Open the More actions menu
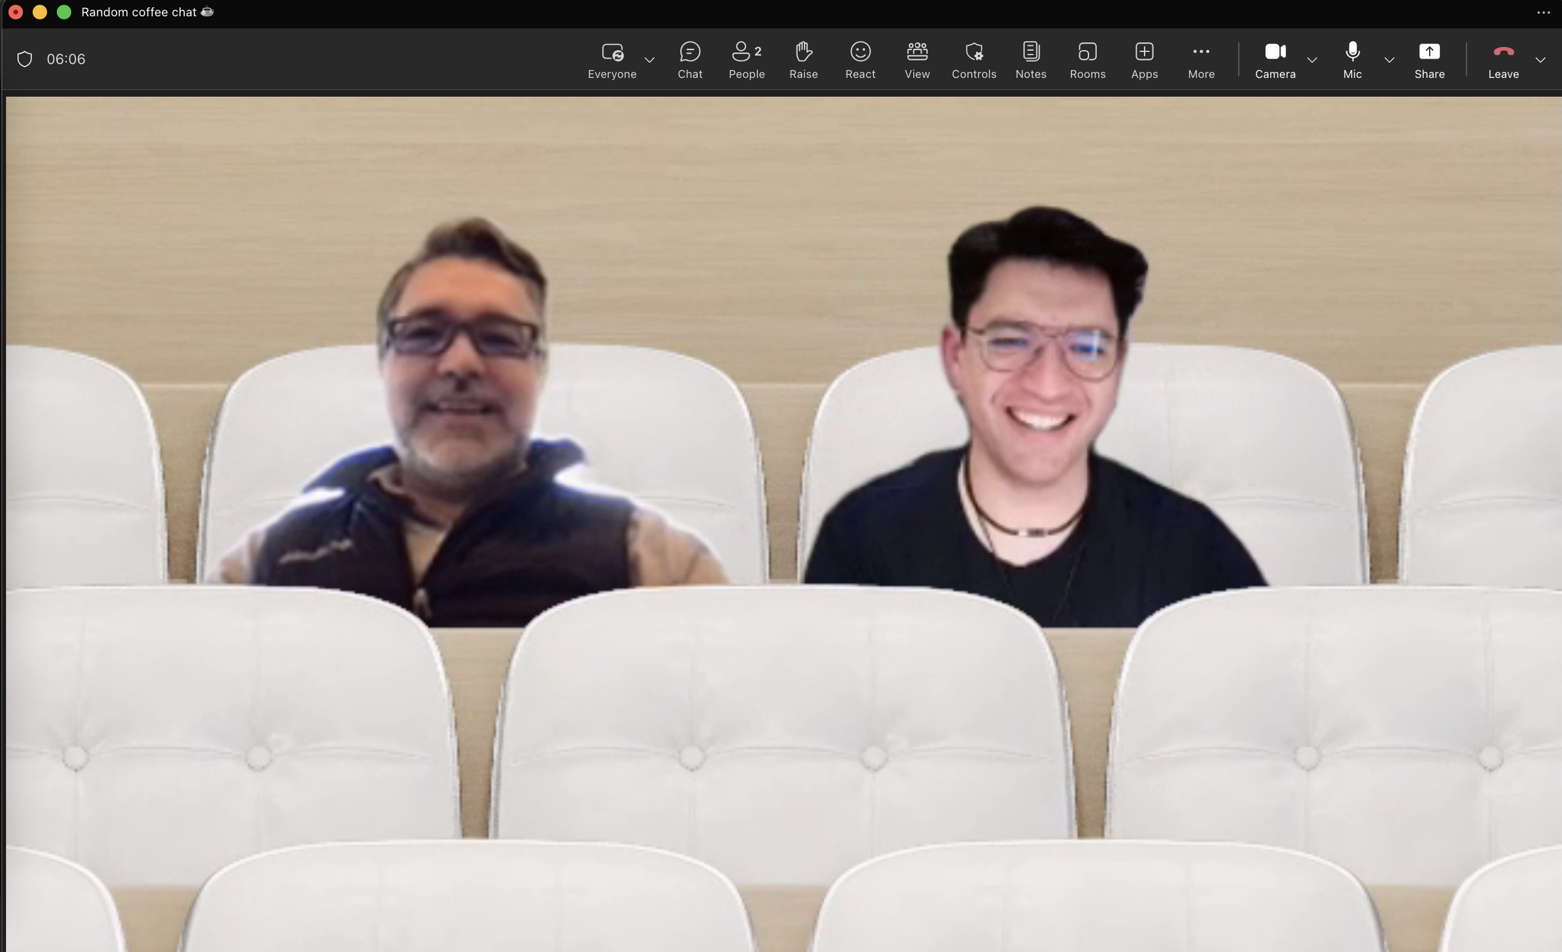This screenshot has width=1562, height=952. point(1201,60)
